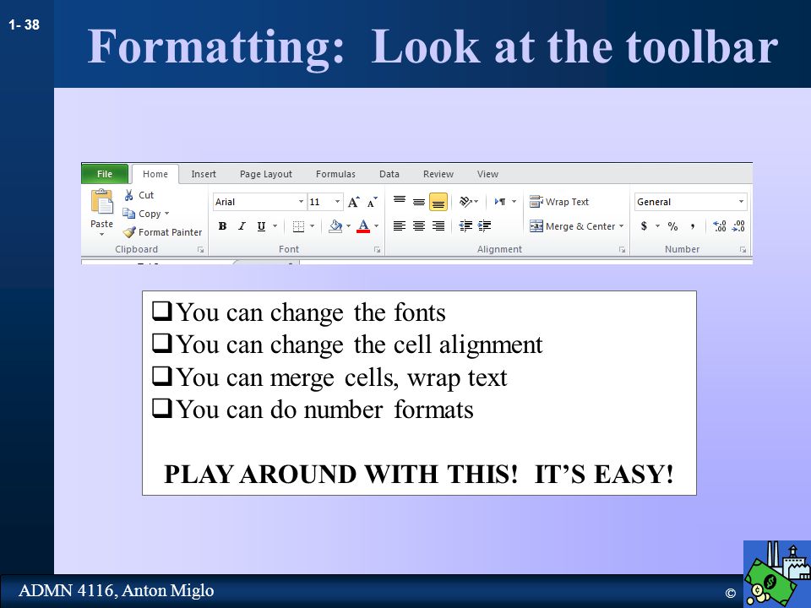
Task: Apply cell borders icon
Action: click(298, 226)
